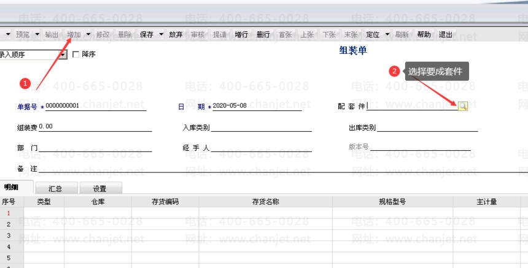
Task: Toggle the 降序 checkbox
Action: 76,54
